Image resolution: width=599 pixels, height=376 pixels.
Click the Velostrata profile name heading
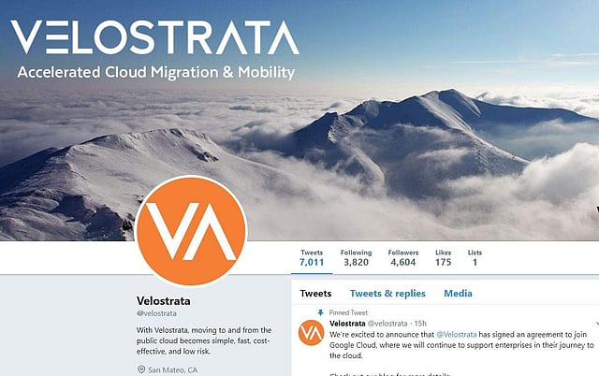pos(164,301)
